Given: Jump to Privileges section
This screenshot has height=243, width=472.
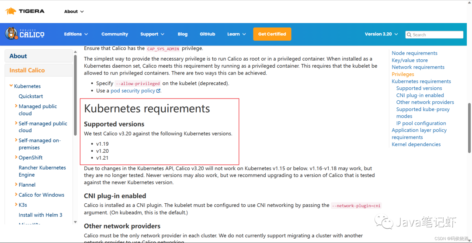Looking at the screenshot, I should [403, 74].
